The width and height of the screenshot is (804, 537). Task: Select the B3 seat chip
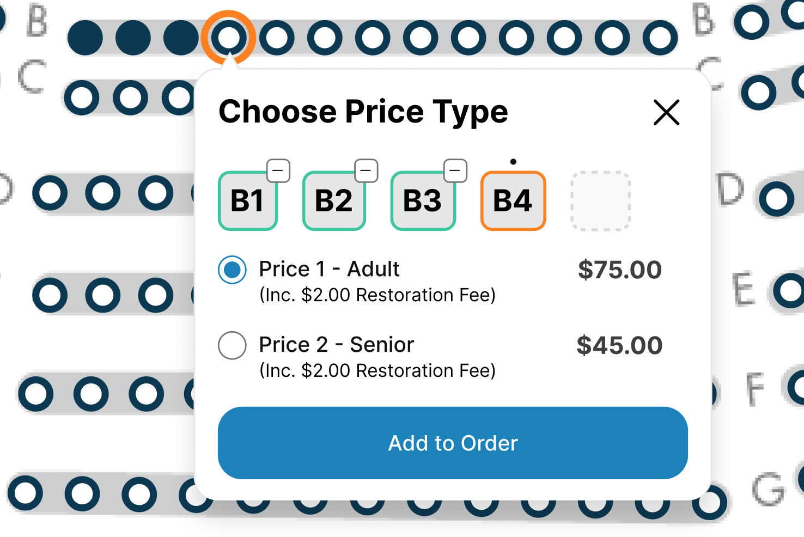click(x=423, y=200)
